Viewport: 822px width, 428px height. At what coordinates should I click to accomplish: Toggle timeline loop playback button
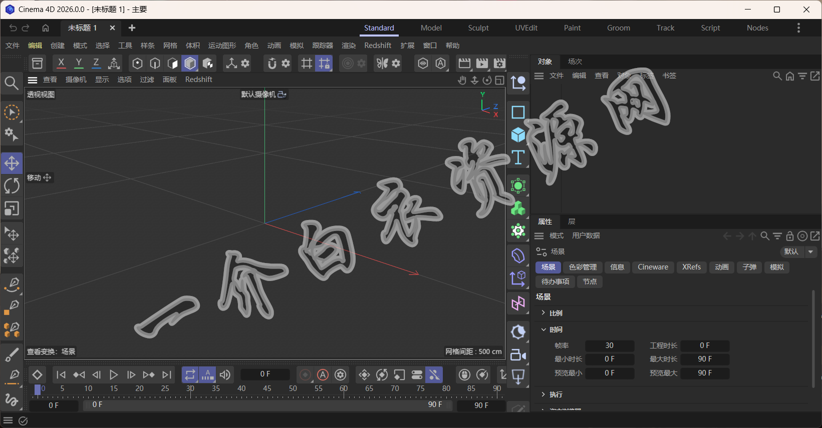pos(190,375)
